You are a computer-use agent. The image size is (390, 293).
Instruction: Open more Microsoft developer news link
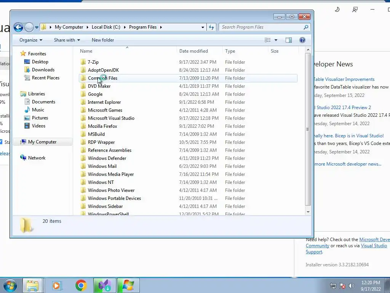pyautogui.click(x=348, y=164)
